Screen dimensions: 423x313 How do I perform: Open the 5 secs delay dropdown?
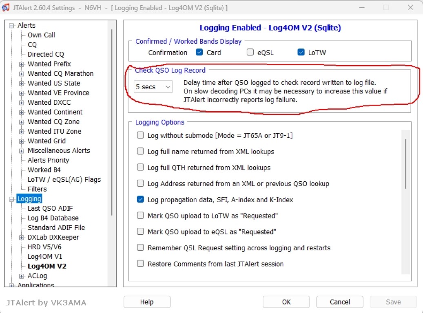point(153,87)
